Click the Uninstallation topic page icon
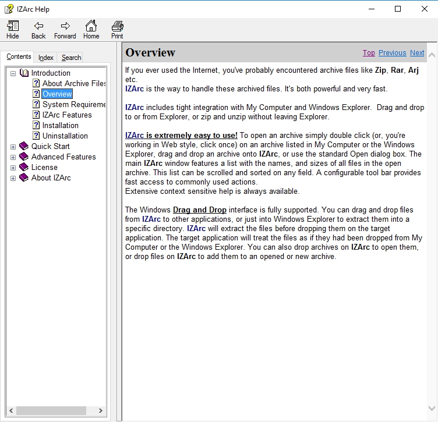 pyautogui.click(x=36, y=136)
